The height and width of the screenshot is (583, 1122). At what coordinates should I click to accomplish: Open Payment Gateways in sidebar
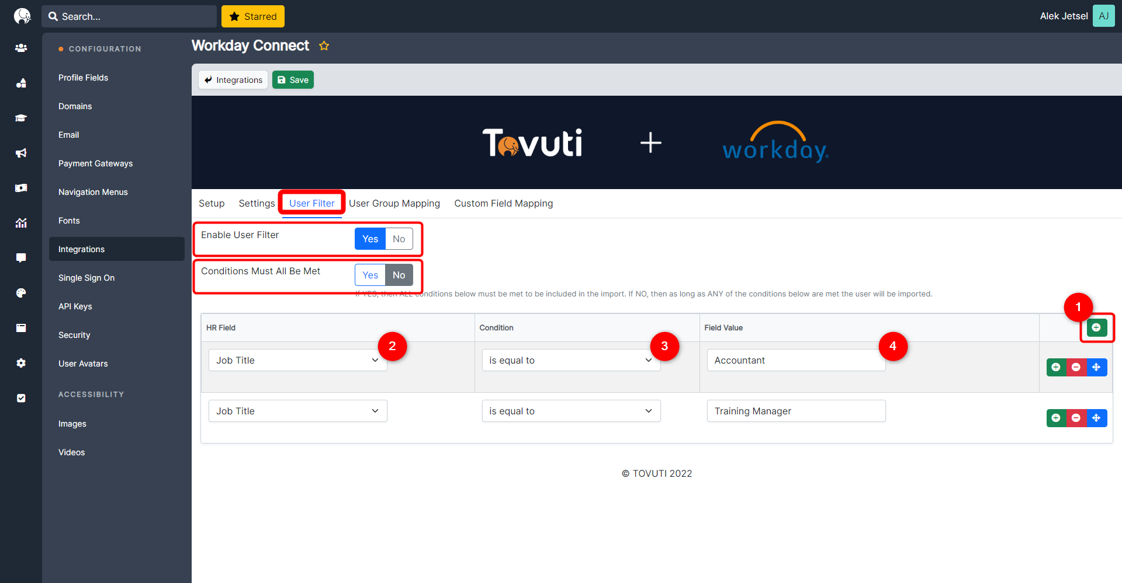click(x=117, y=163)
